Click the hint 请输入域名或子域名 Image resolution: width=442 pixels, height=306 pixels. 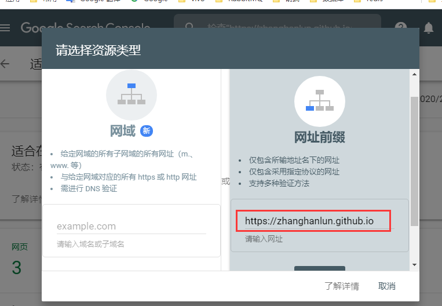tap(90, 244)
